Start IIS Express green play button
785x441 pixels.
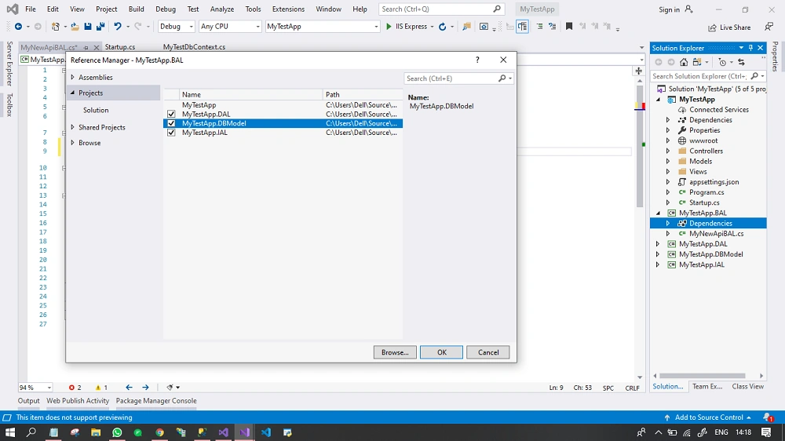click(x=389, y=27)
